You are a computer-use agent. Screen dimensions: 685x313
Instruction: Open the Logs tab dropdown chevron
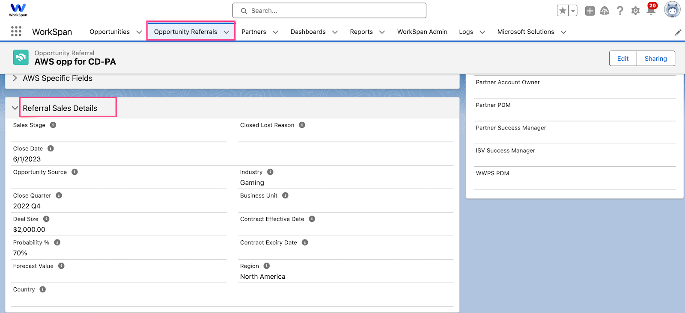(x=482, y=32)
